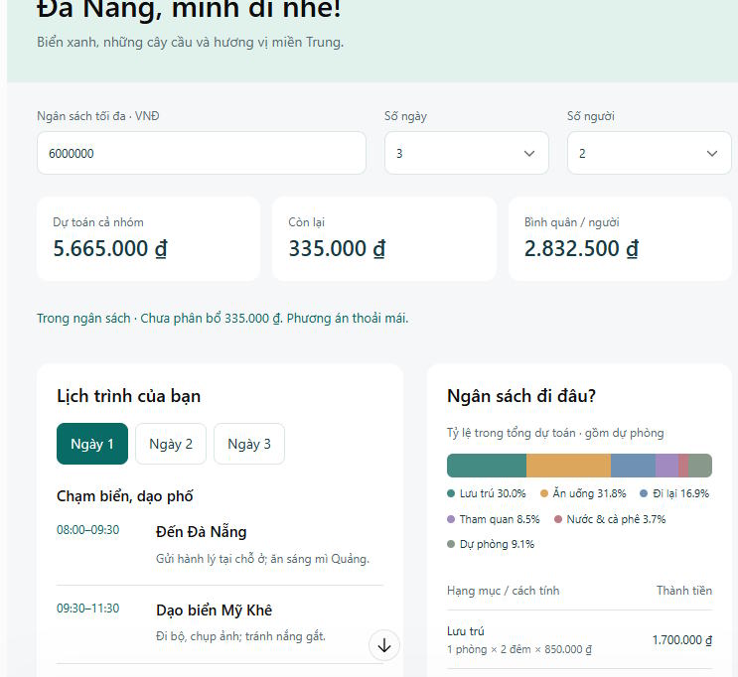Click the Chạm biển, dạo phố heading
The height and width of the screenshot is (677, 738).
[125, 496]
